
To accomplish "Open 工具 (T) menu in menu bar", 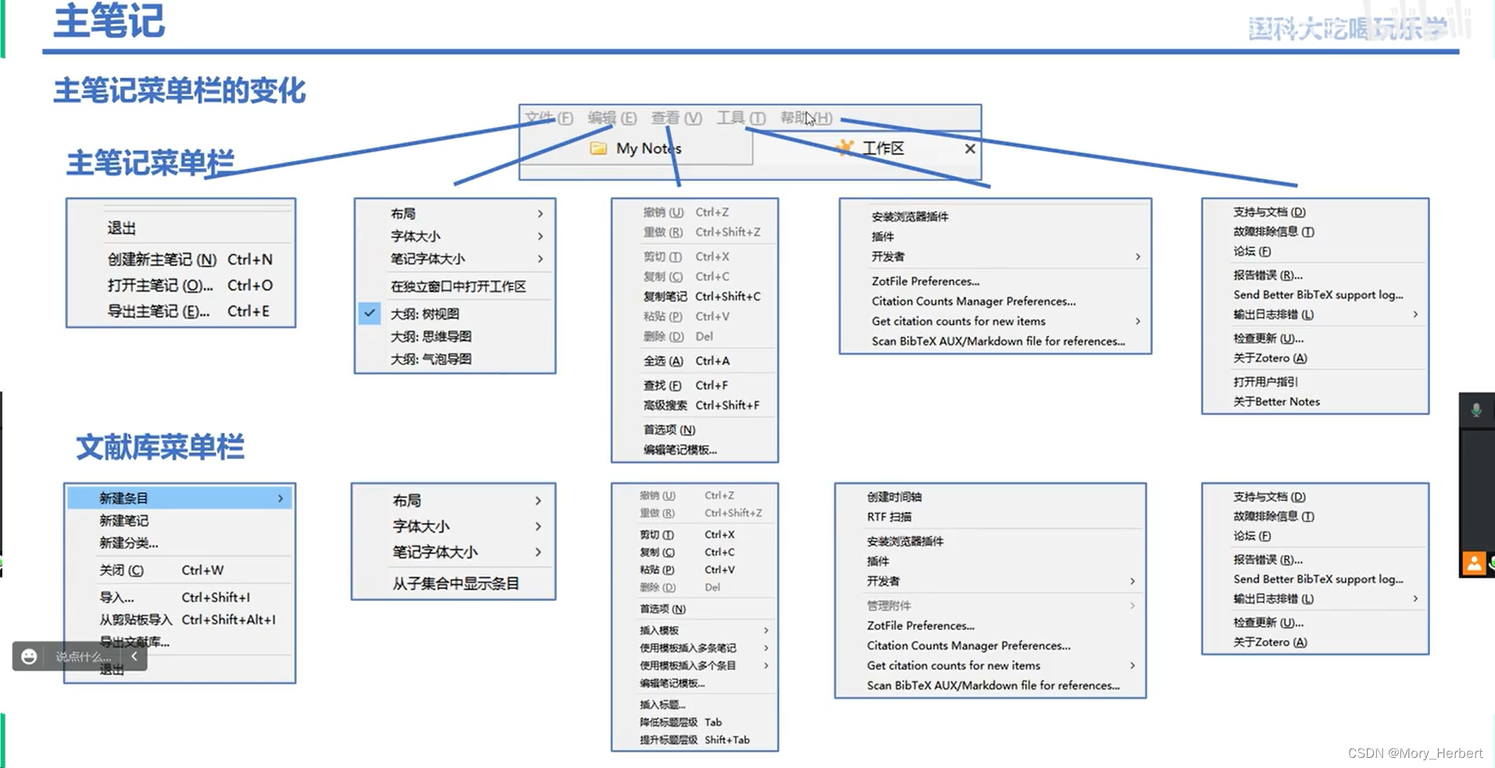I will [741, 118].
